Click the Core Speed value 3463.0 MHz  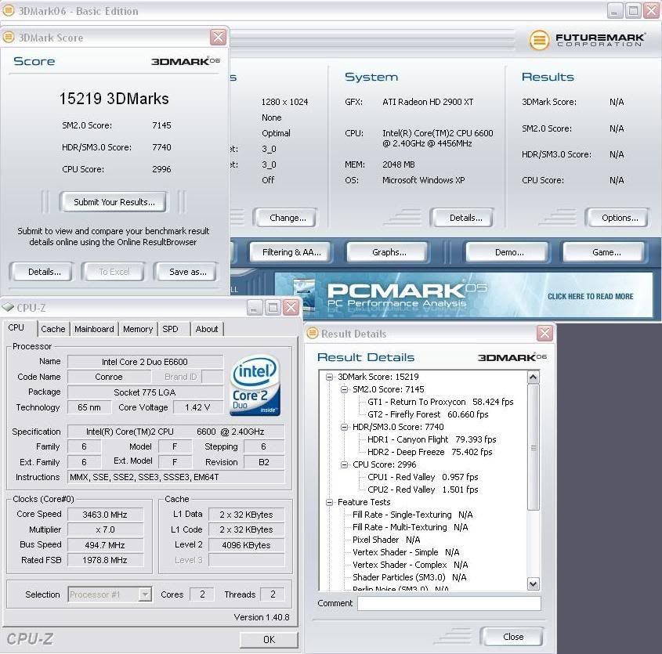(x=105, y=515)
